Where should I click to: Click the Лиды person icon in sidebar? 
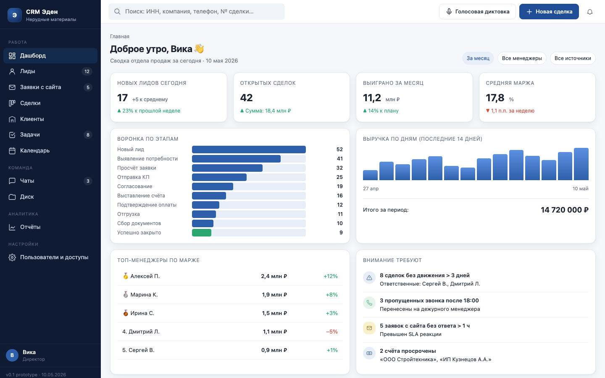(12, 71)
